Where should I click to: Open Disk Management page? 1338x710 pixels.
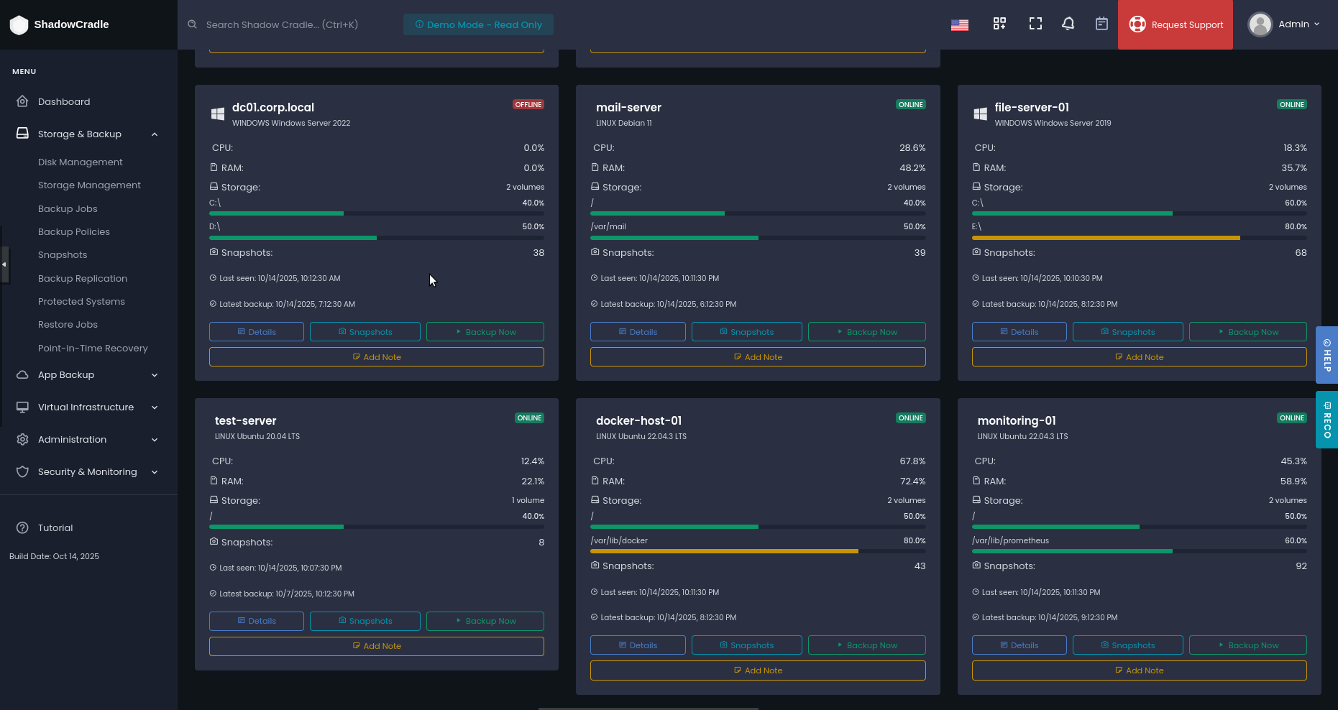point(80,162)
